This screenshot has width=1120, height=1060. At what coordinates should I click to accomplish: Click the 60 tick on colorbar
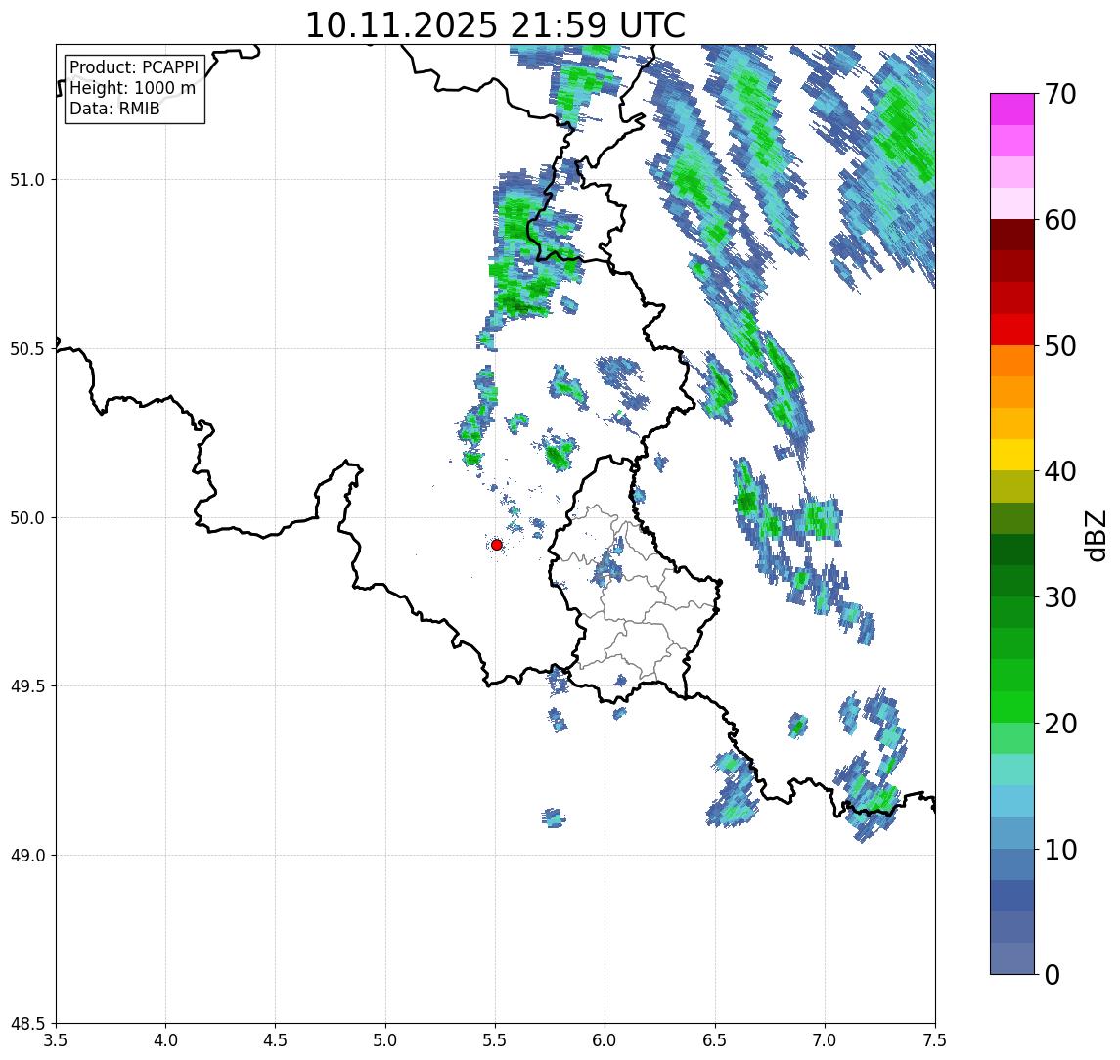coord(1060,220)
